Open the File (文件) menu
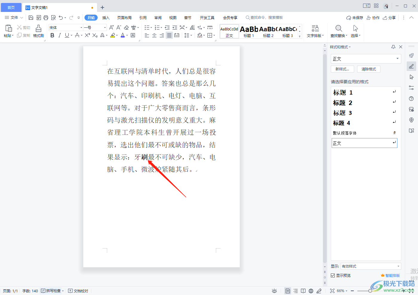 pos(14,18)
